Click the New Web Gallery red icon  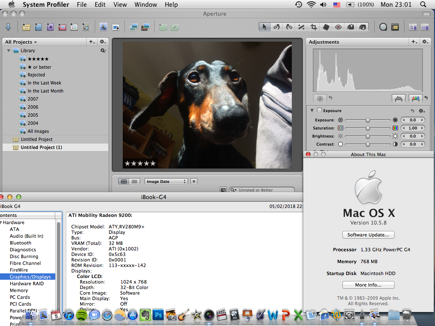pos(62,27)
